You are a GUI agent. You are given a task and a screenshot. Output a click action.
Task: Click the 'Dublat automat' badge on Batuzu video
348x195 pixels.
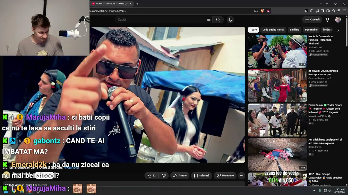[x=318, y=55]
